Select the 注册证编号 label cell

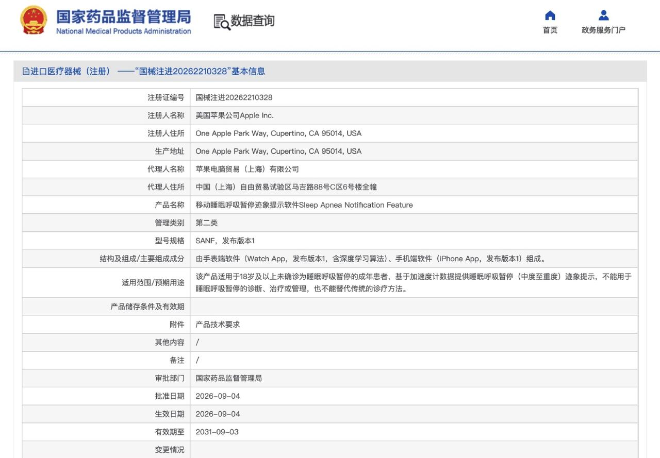click(166, 97)
